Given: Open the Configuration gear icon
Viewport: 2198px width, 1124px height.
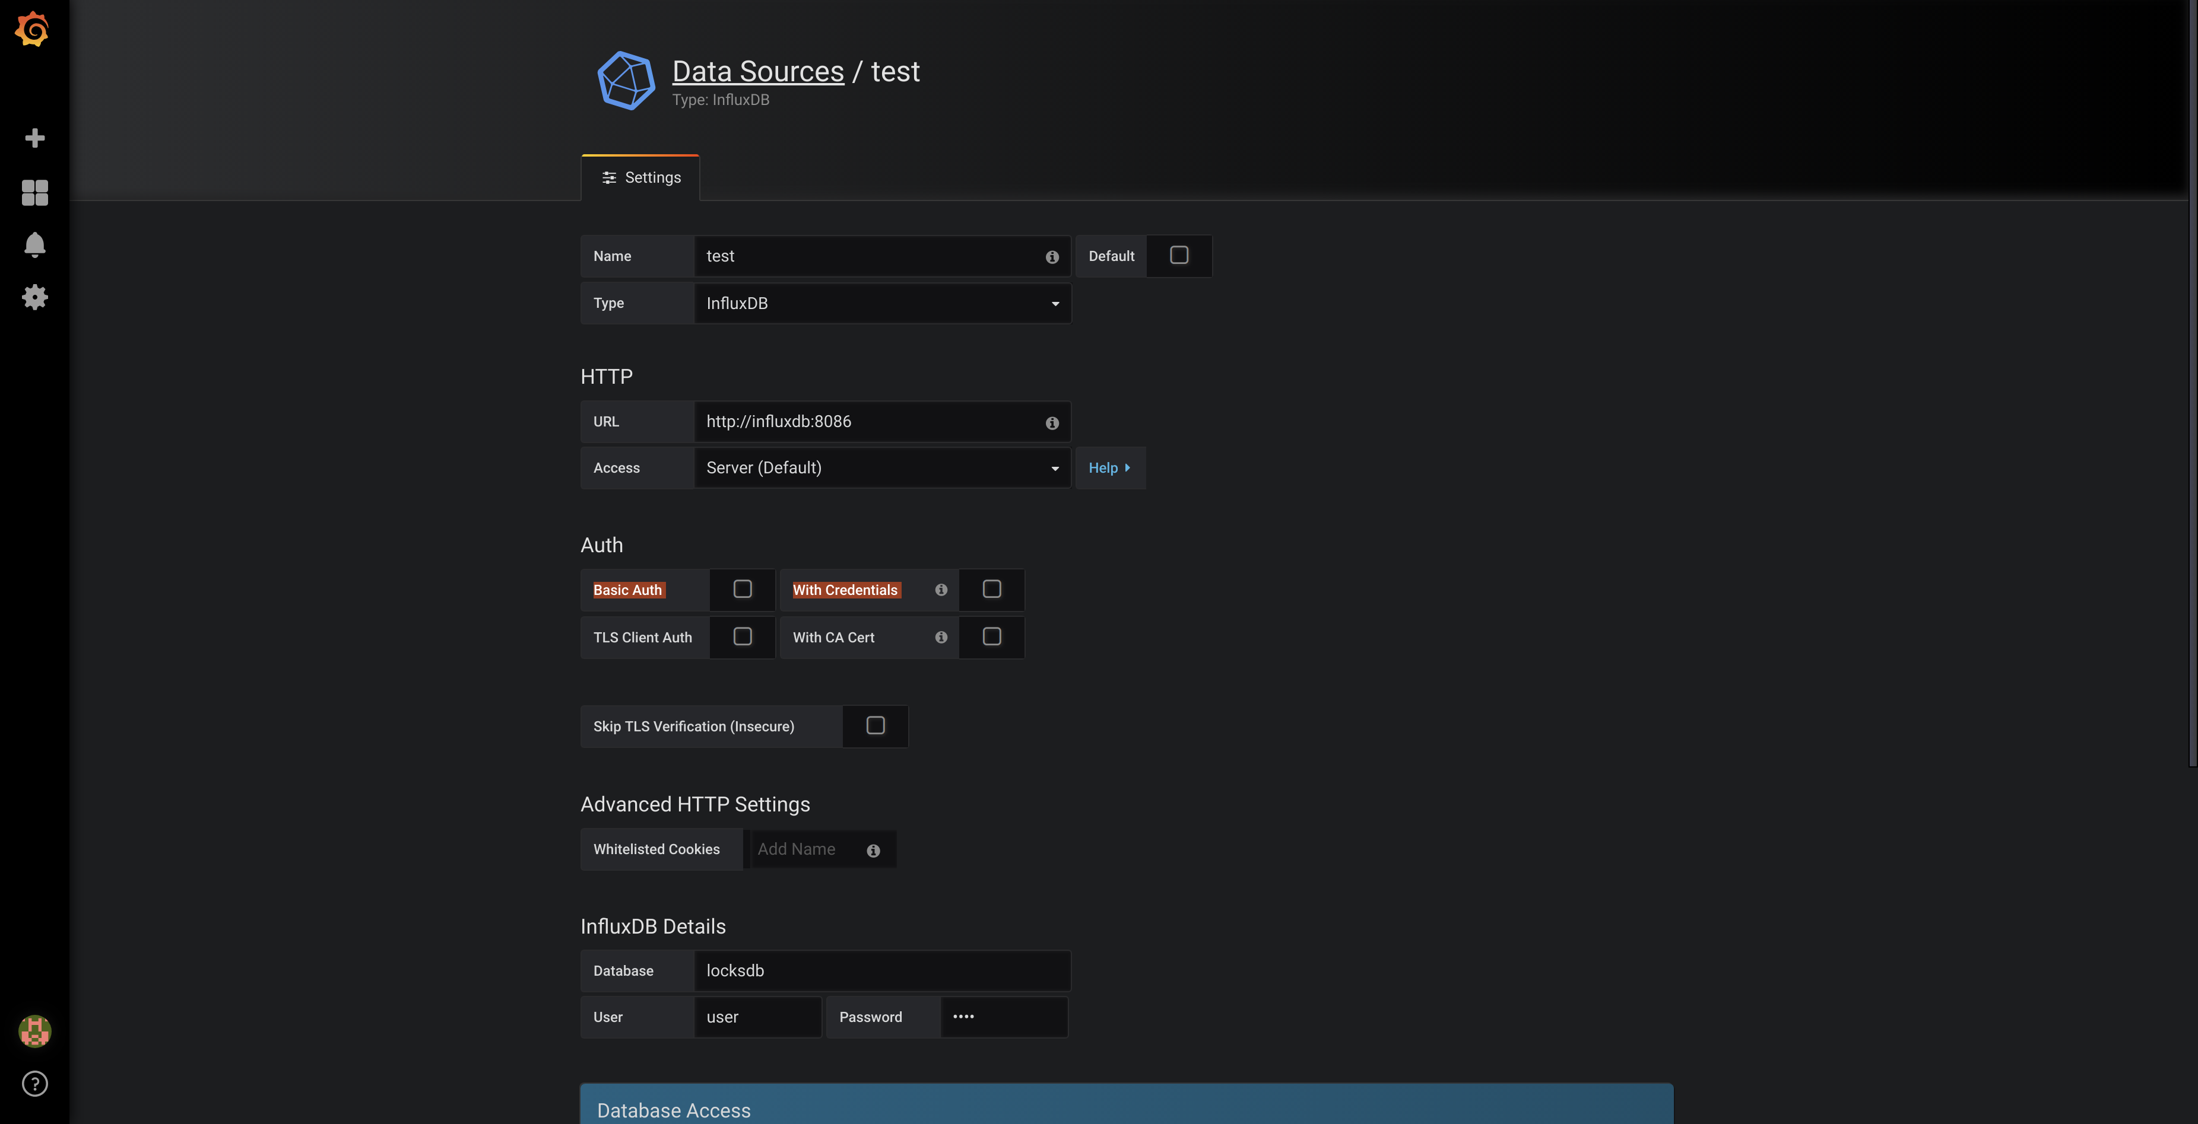Looking at the screenshot, I should coord(34,297).
